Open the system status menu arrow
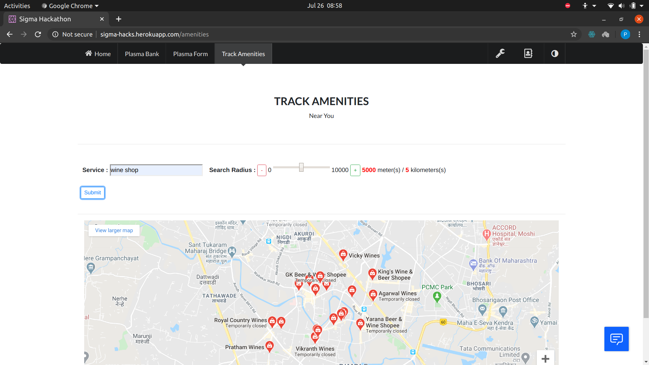This screenshot has height=365, width=649. [642, 6]
